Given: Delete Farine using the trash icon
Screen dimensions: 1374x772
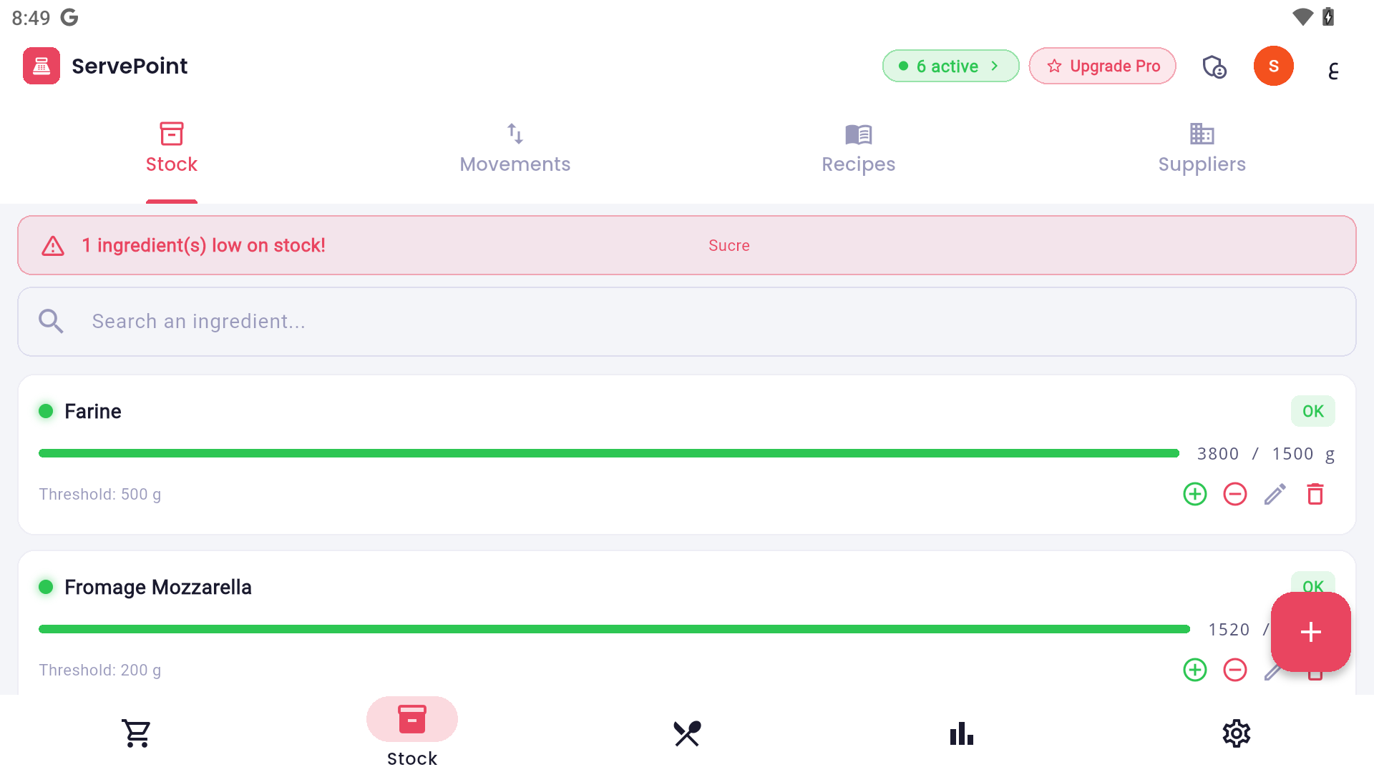Looking at the screenshot, I should coord(1315,494).
